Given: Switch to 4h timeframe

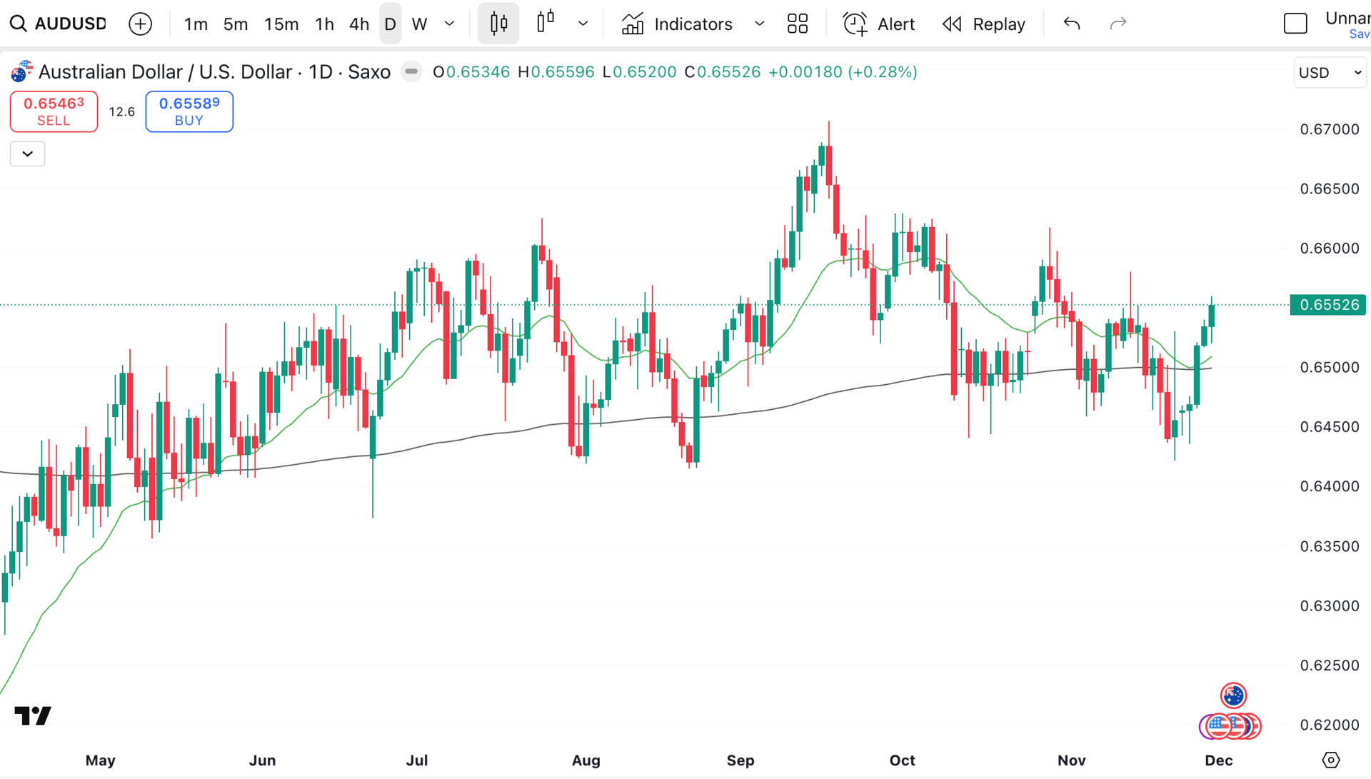Looking at the screenshot, I should (x=358, y=24).
